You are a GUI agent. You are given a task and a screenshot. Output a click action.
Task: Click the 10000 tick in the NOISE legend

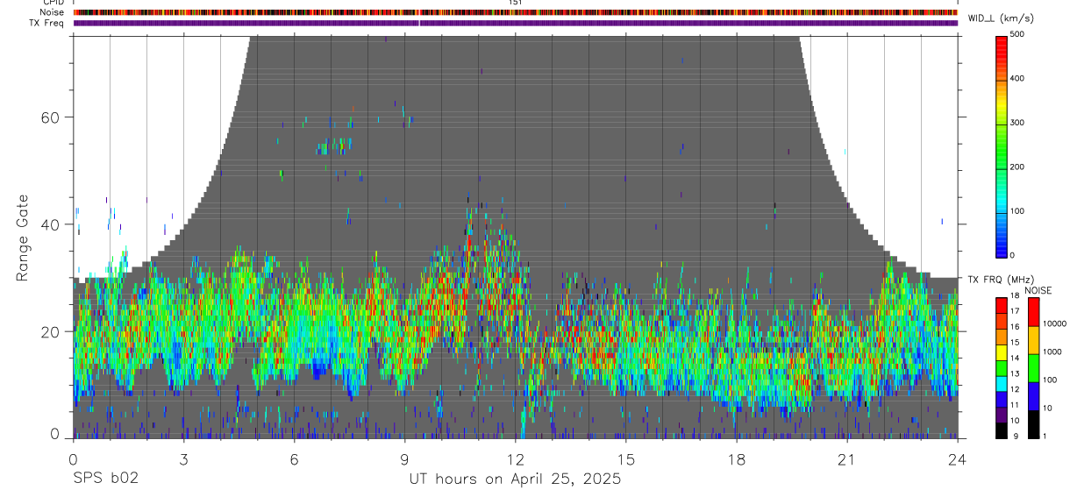1054,323
